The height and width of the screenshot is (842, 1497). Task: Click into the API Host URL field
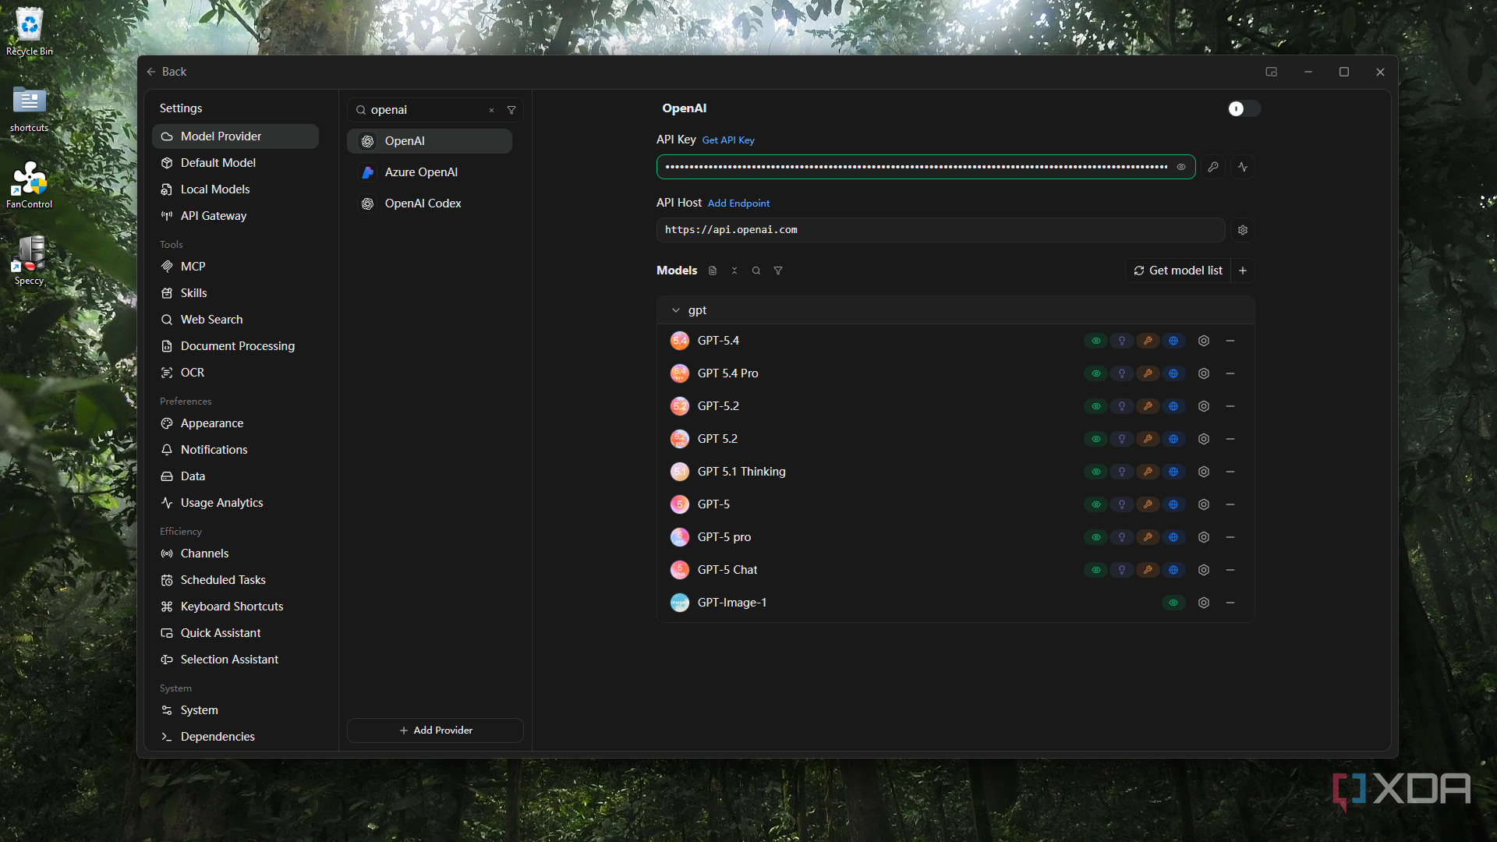tap(941, 230)
